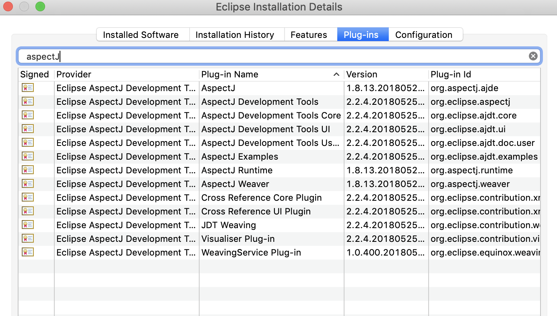Click signed icon for org.eclipse.ajdt.doc.user row
This screenshot has height=316, width=557.
28,143
